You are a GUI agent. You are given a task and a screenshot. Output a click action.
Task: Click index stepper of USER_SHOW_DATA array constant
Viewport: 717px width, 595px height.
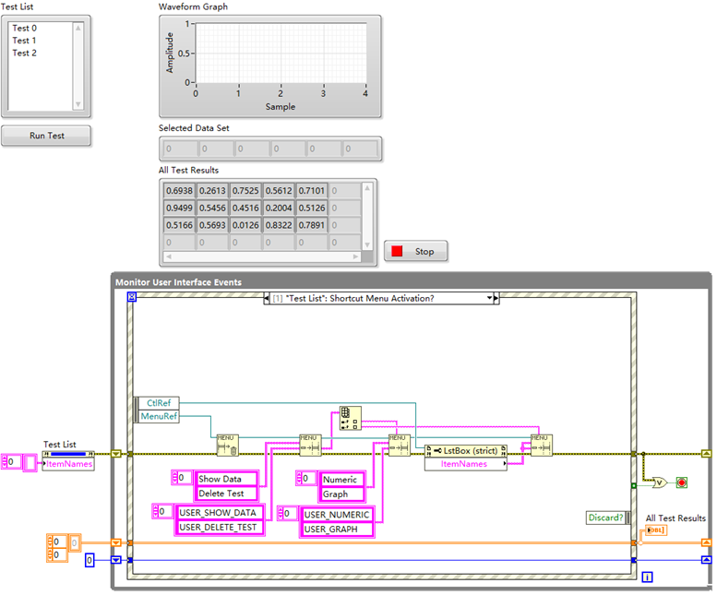[x=155, y=511]
